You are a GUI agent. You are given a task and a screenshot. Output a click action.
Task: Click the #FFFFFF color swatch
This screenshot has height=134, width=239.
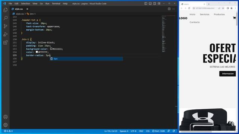pos(37,52)
